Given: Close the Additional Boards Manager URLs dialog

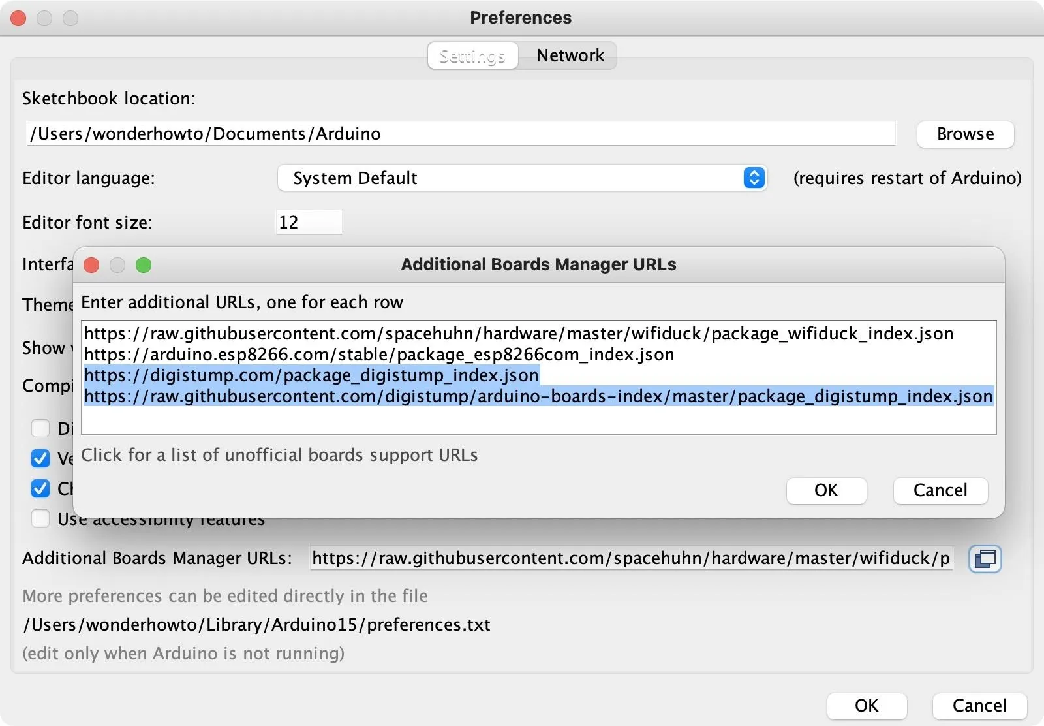Looking at the screenshot, I should coord(91,265).
